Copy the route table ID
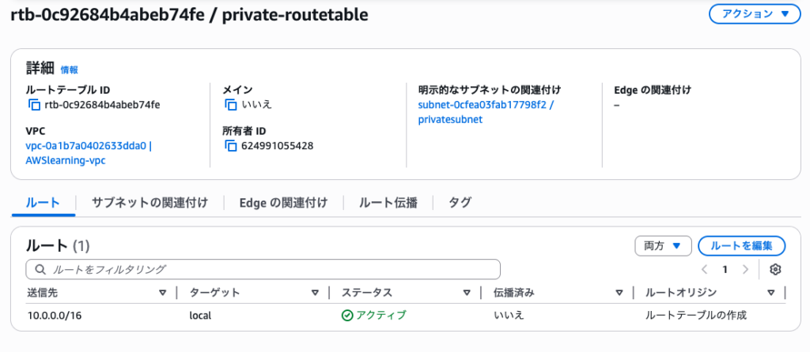 click(34, 105)
